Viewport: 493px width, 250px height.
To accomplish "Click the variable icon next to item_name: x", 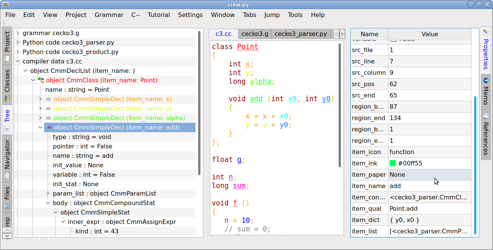I will [48, 99].
